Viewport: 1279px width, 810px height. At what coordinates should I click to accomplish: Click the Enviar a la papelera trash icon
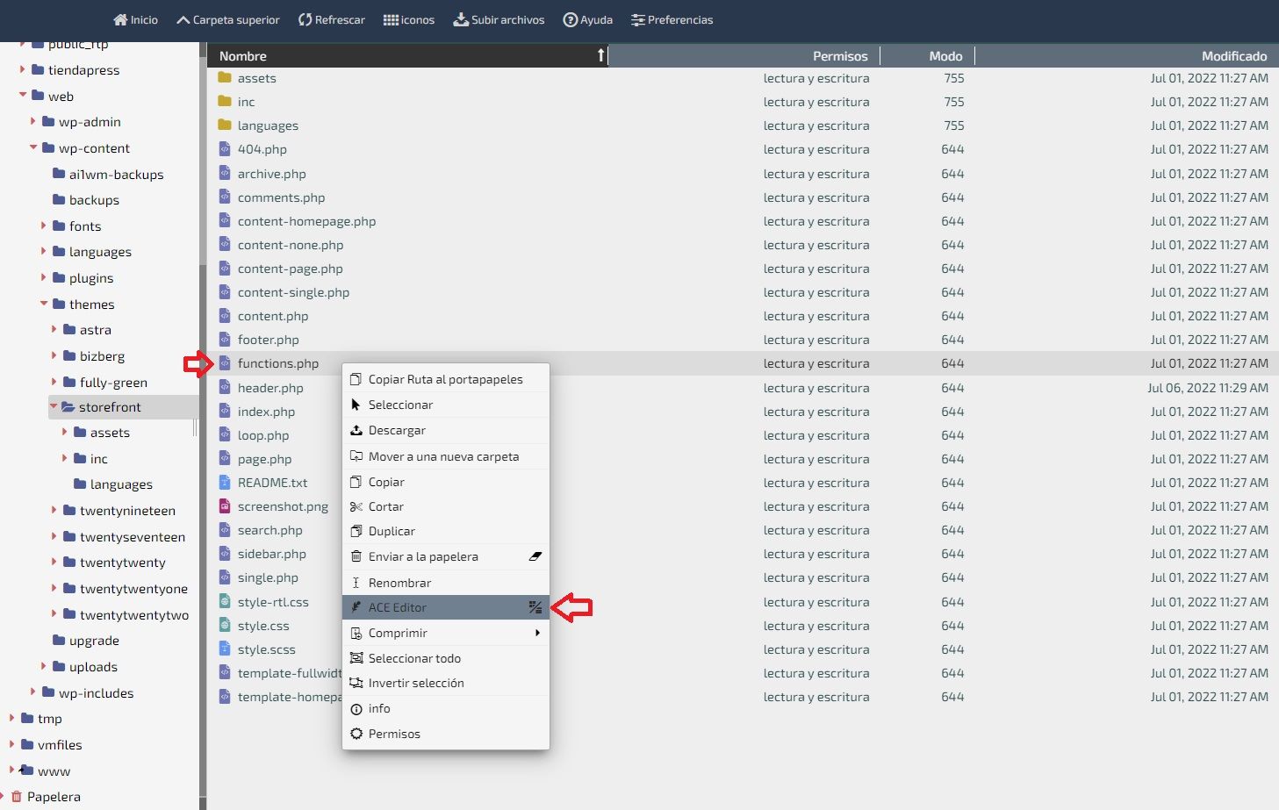(356, 556)
